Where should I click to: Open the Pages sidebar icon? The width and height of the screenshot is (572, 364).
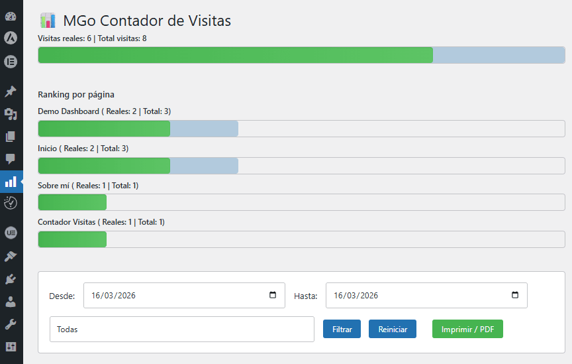[x=11, y=137]
